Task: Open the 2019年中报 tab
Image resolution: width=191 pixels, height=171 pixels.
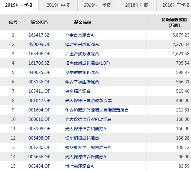Action: [58, 5]
